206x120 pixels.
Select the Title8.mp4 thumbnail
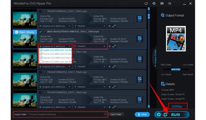(x=25, y=80)
